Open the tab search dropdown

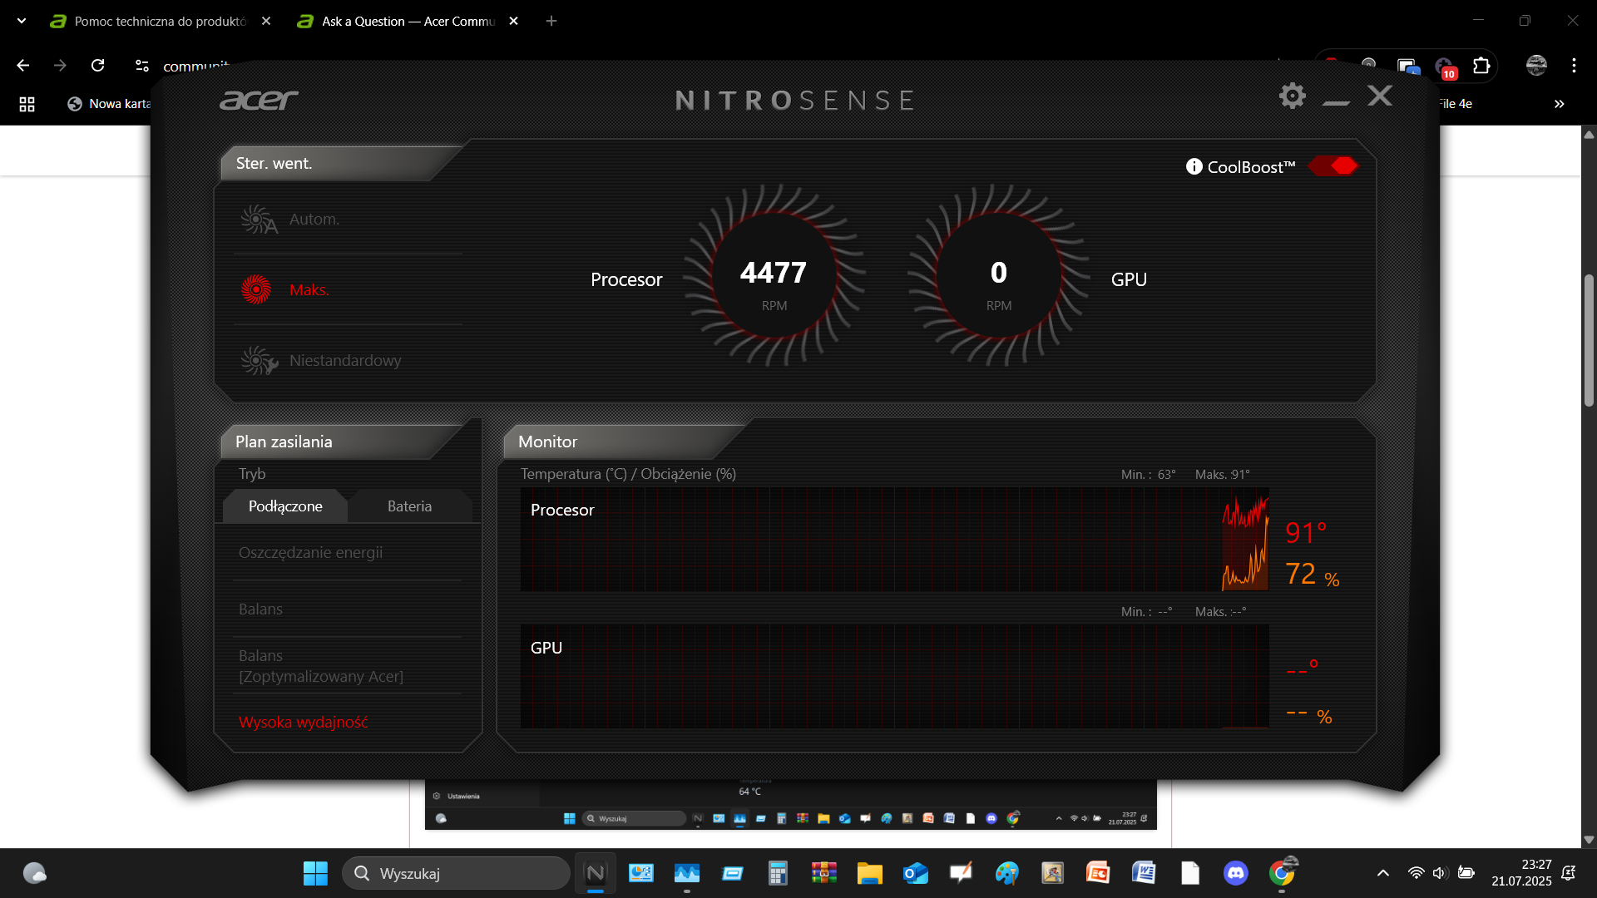coord(22,21)
